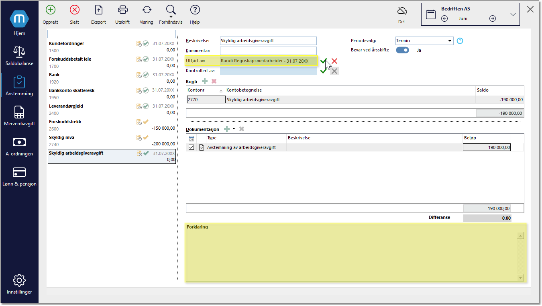The height and width of the screenshot is (306, 542).
Task: Select the Bank 1920 list entry
Action: pyautogui.click(x=112, y=78)
